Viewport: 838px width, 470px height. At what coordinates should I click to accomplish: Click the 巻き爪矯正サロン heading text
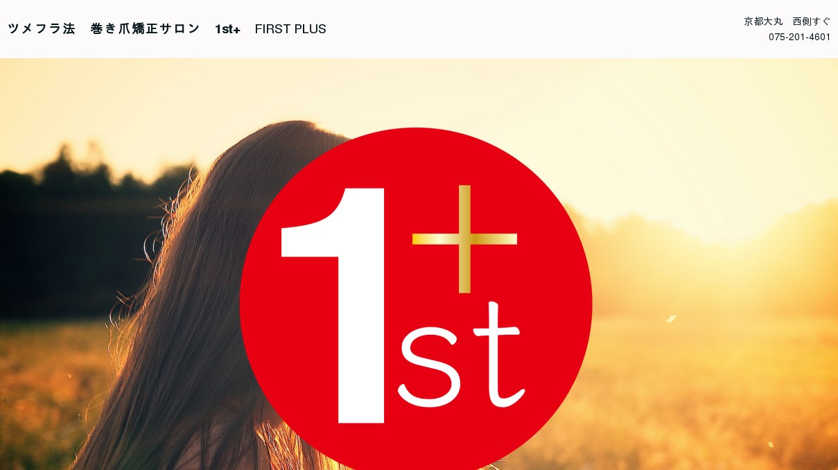tap(145, 29)
